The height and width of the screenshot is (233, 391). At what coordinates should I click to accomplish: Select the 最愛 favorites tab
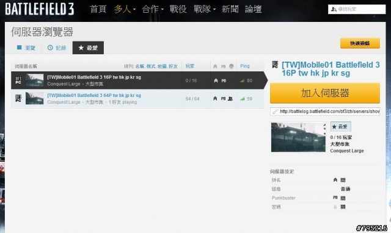point(88,48)
